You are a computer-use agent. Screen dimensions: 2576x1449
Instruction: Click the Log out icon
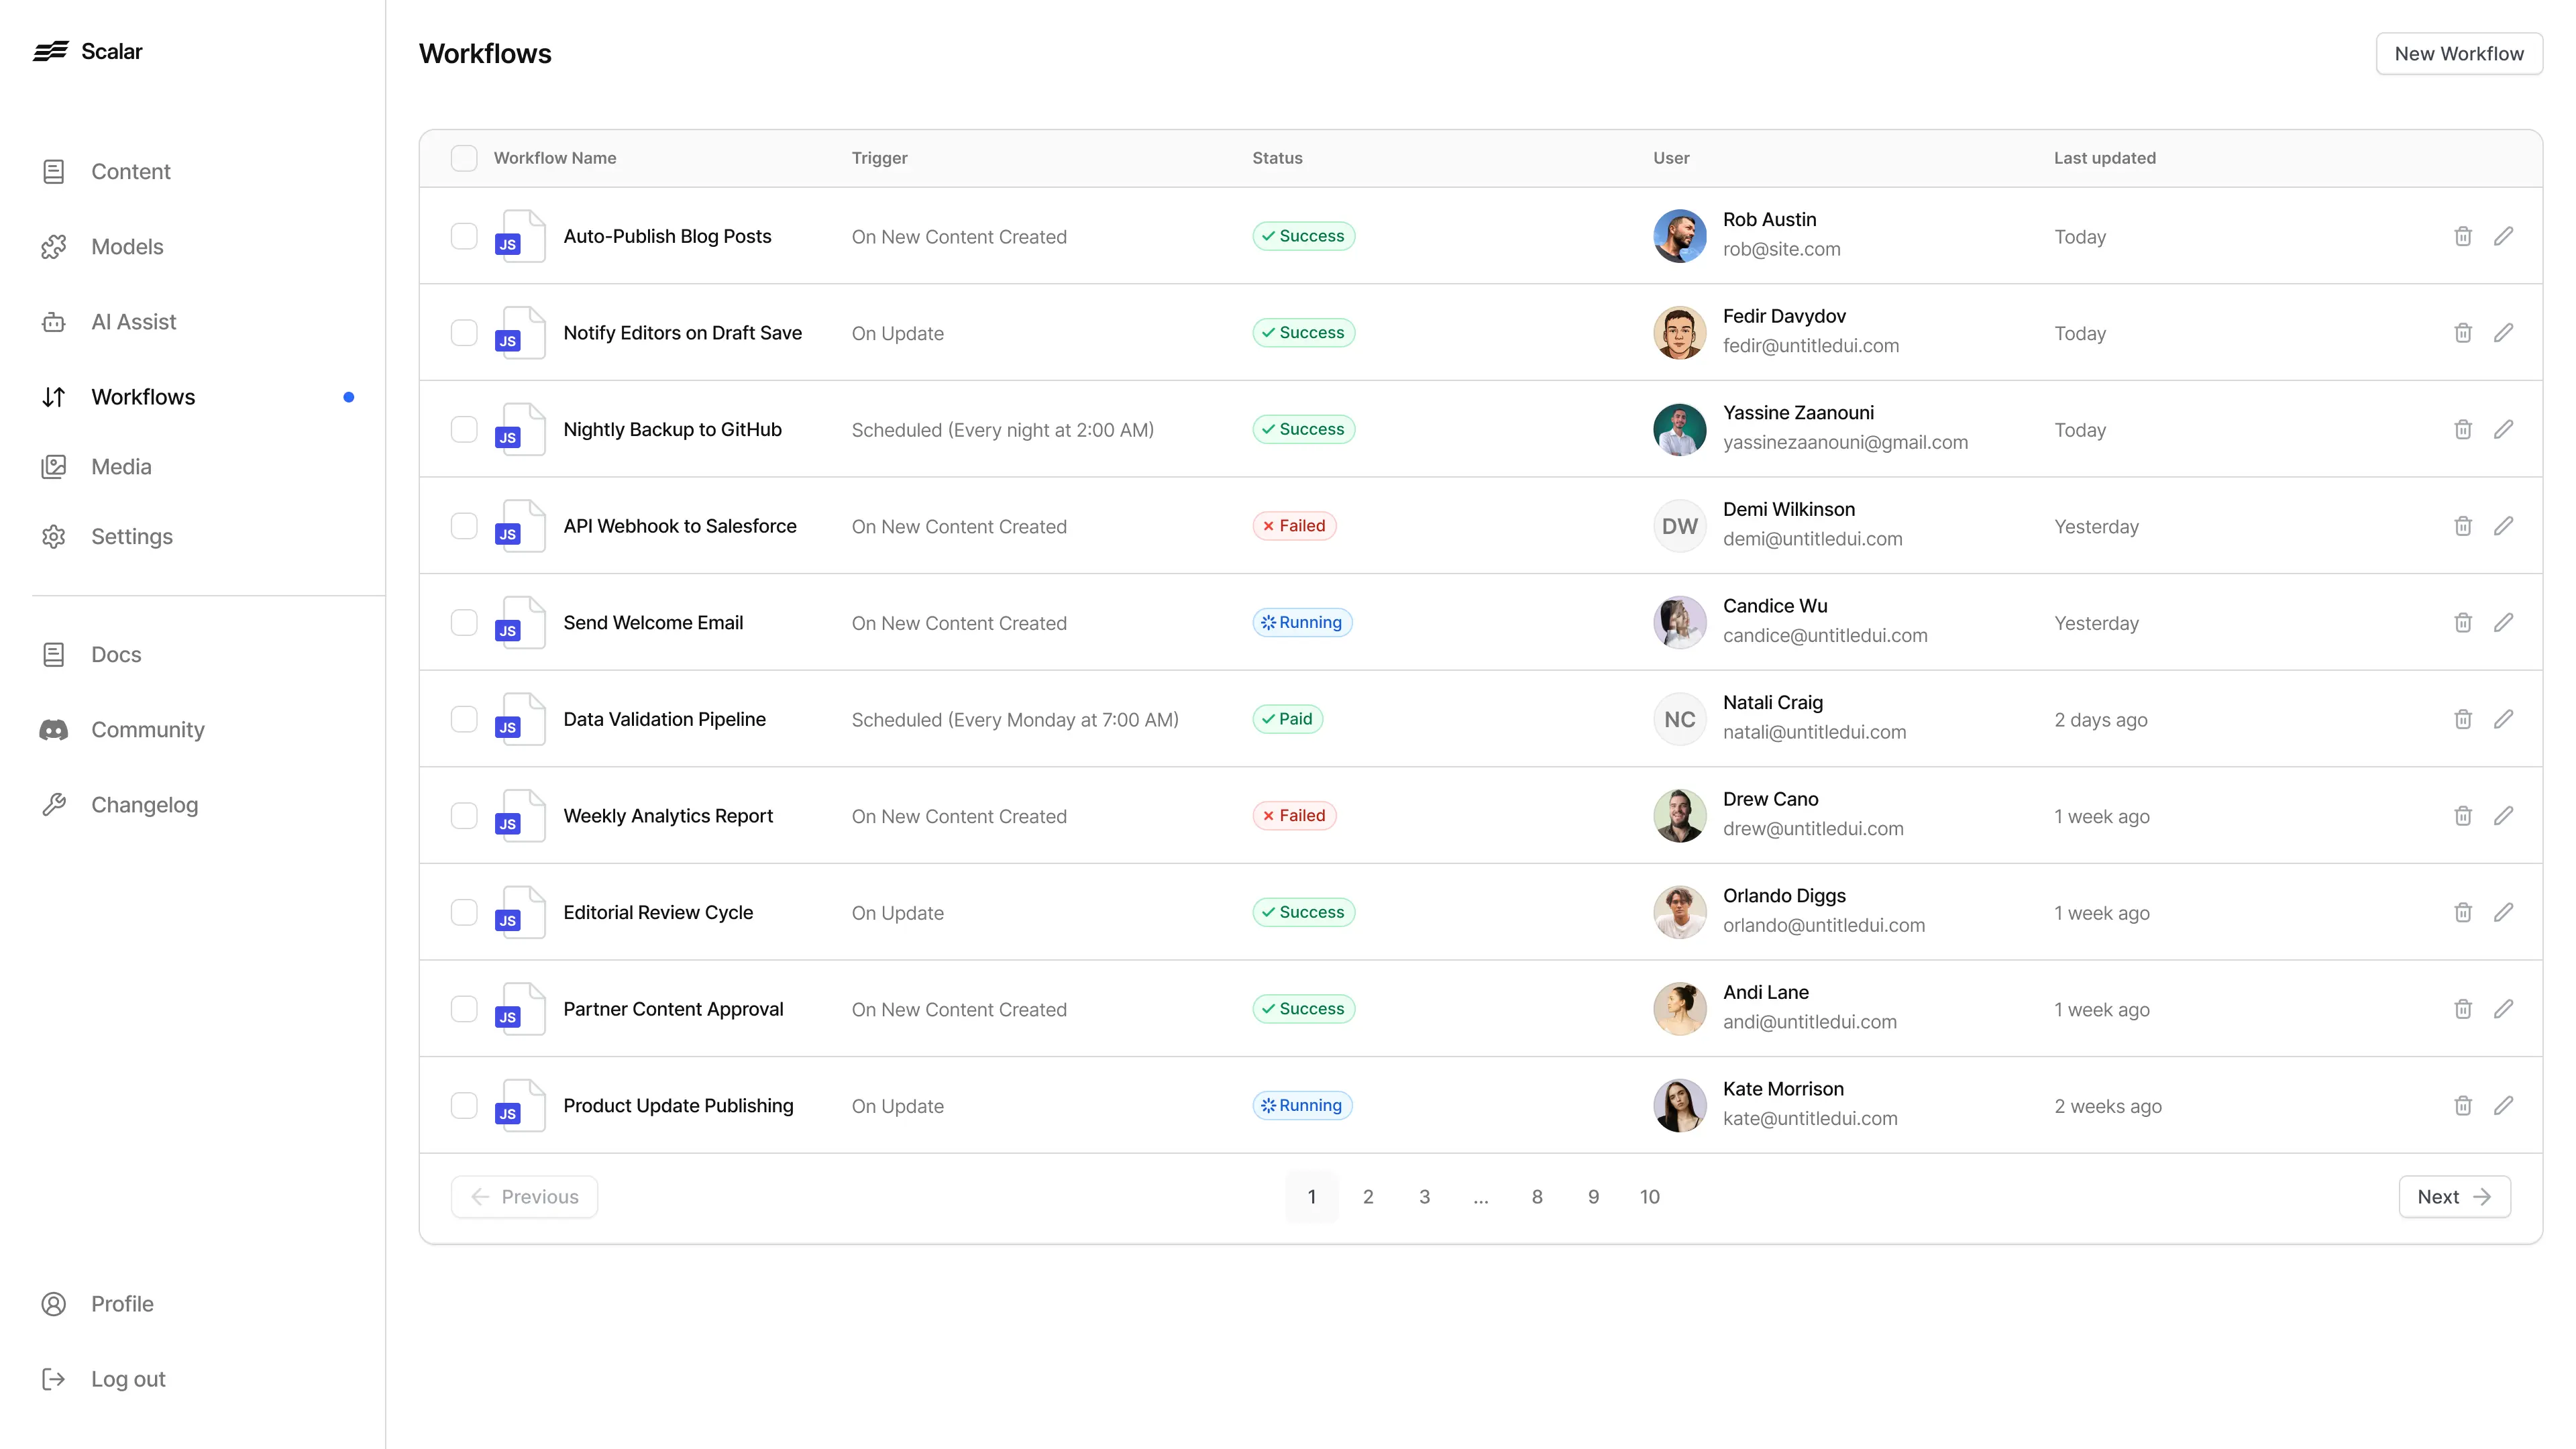54,1379
